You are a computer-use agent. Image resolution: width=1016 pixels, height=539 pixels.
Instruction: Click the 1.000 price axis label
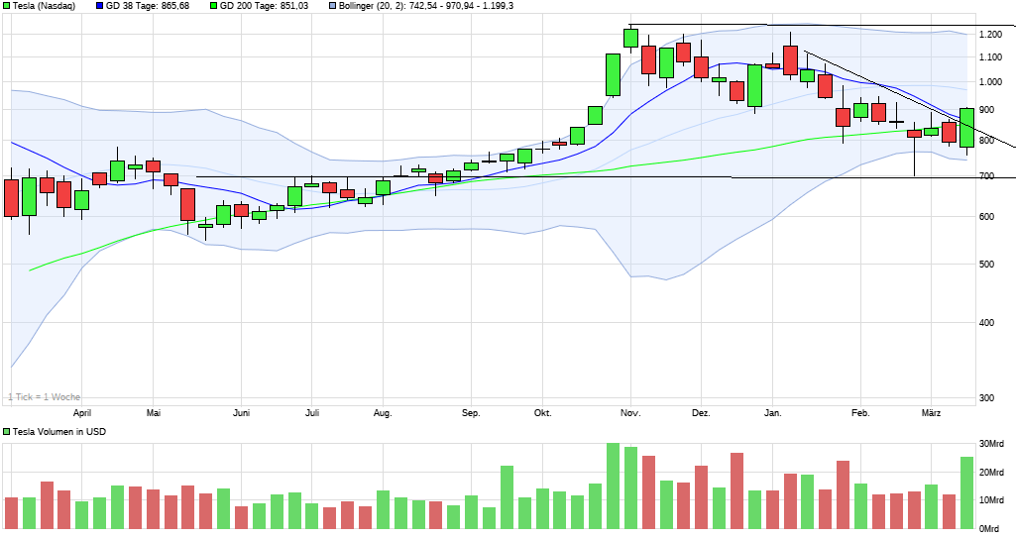[x=991, y=81]
